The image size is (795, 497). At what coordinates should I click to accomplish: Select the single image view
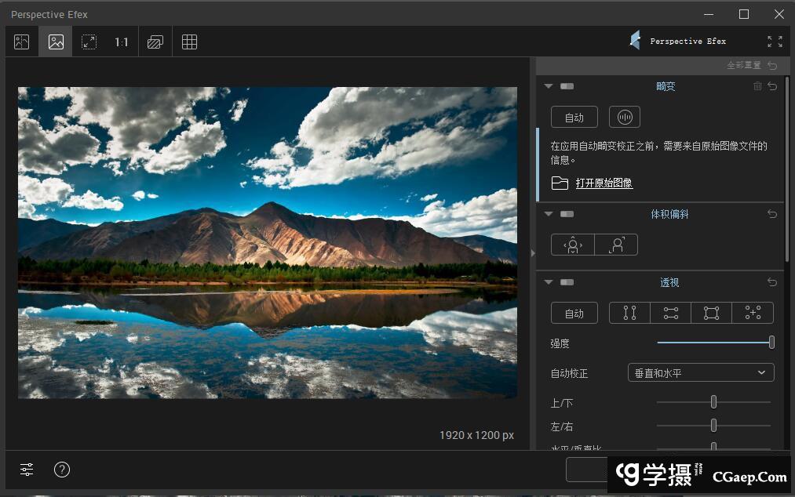[x=56, y=42]
